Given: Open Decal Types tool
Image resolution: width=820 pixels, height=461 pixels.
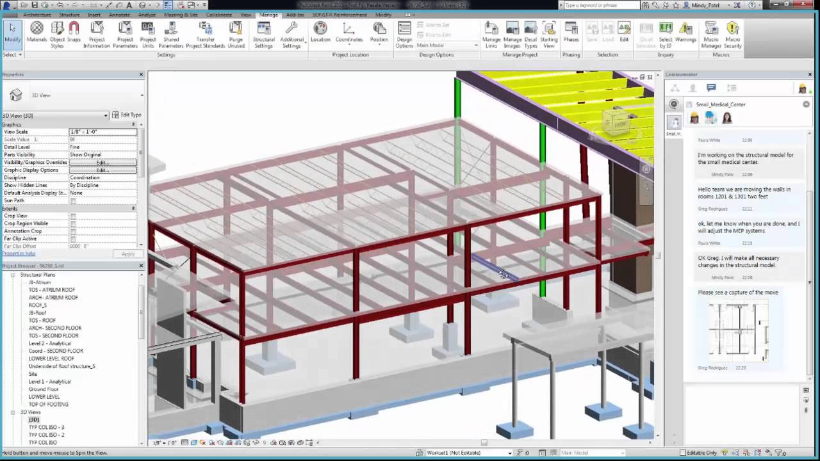Looking at the screenshot, I should coord(530,34).
